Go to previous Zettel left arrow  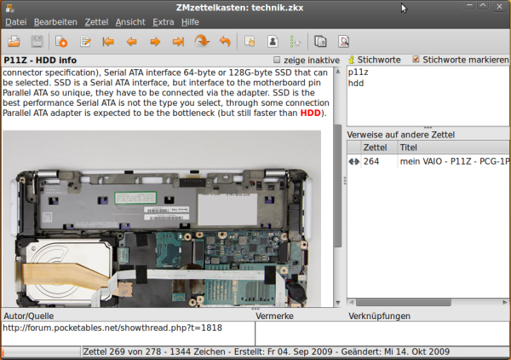(x=132, y=42)
